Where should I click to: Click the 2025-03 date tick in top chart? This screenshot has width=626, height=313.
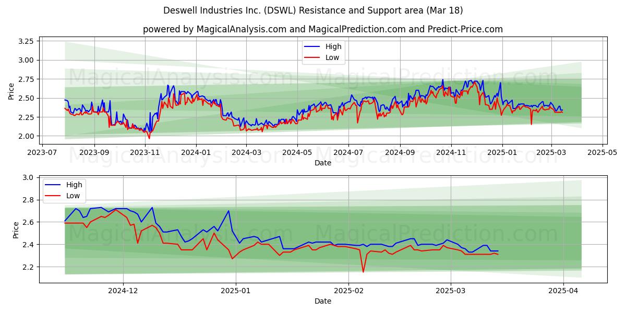551,152
